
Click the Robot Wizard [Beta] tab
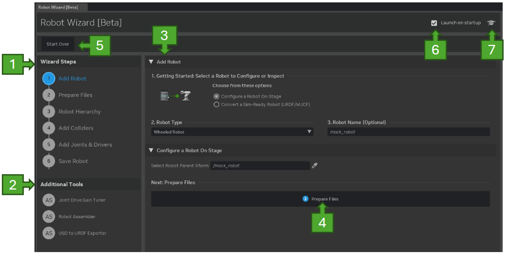point(58,7)
